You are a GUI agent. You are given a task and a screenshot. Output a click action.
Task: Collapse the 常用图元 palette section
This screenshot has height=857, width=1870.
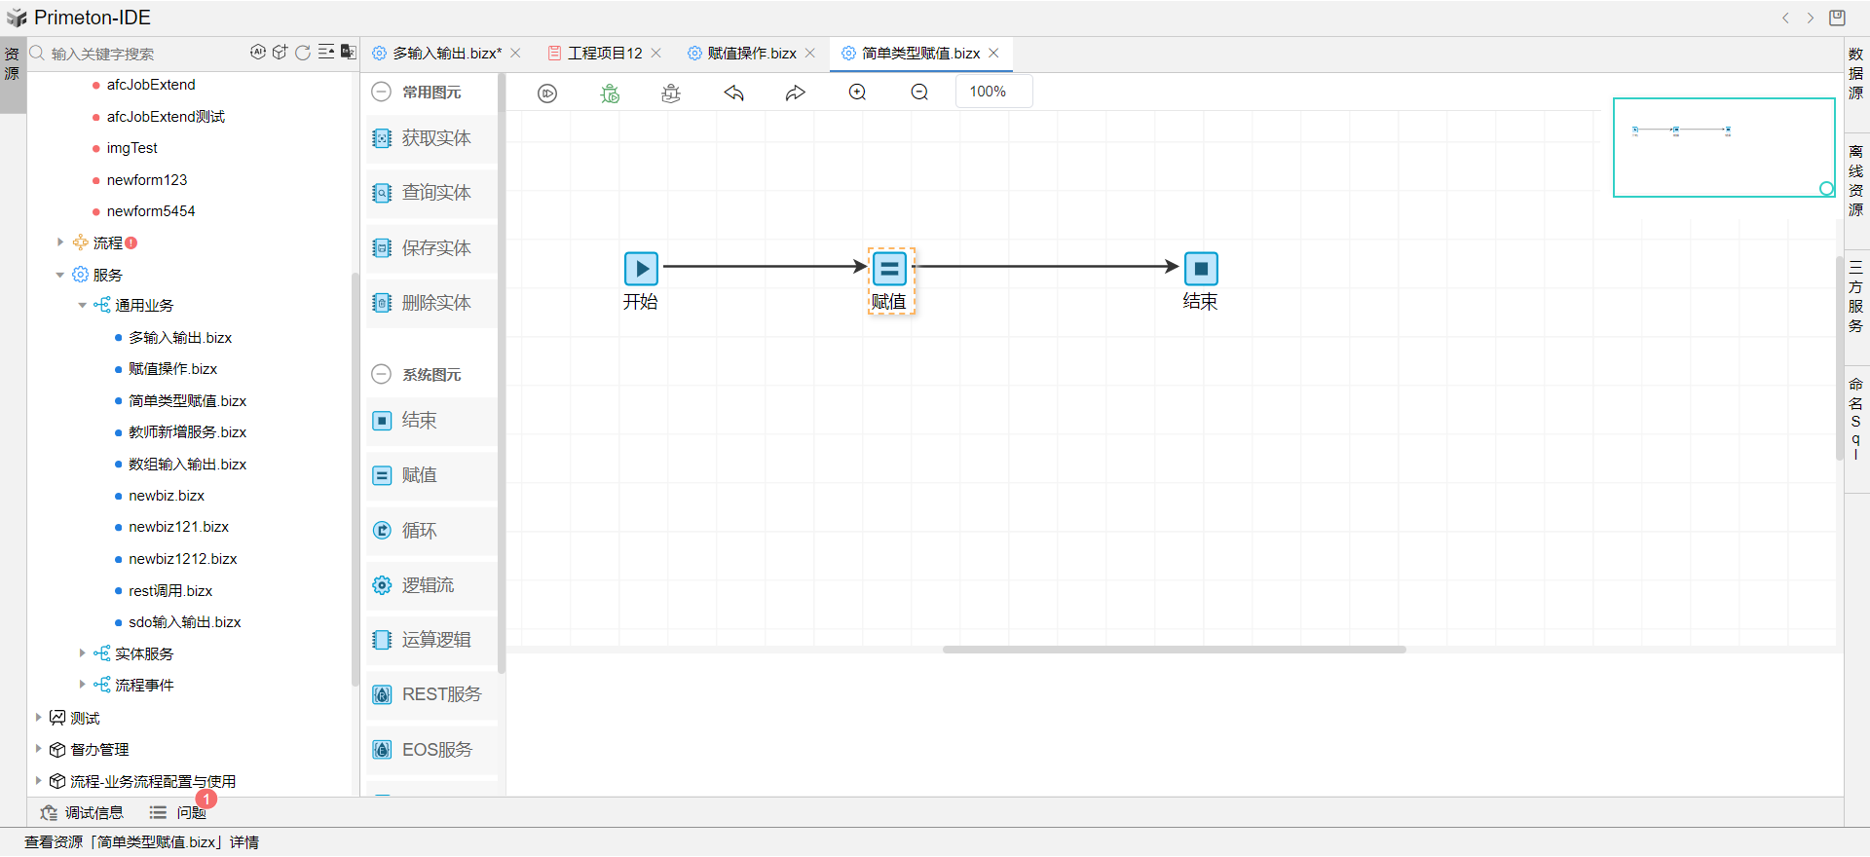click(x=382, y=93)
